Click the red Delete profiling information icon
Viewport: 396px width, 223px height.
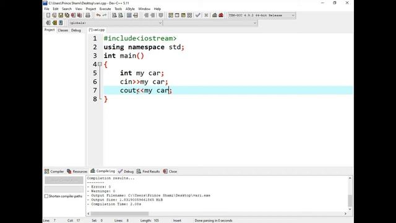click(221, 15)
